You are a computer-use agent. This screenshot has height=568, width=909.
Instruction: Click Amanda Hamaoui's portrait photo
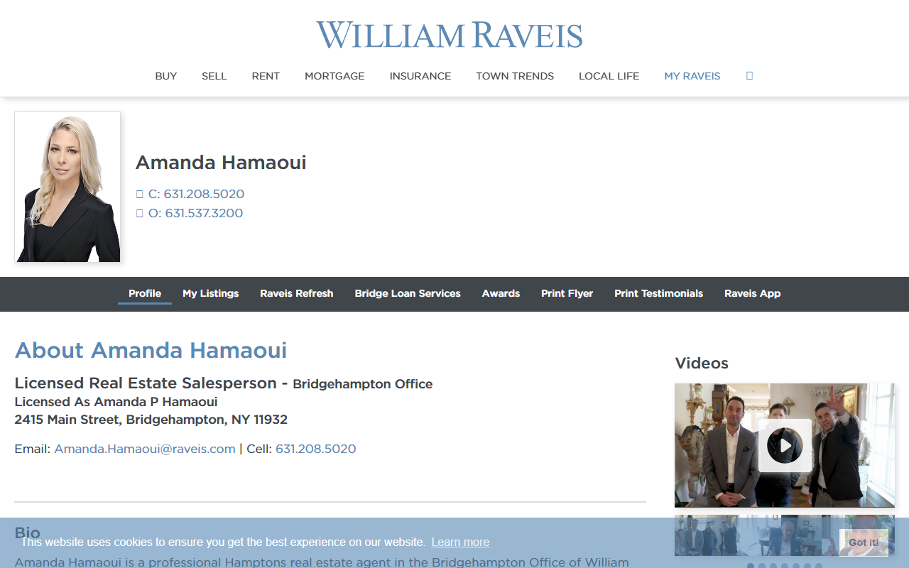67,187
